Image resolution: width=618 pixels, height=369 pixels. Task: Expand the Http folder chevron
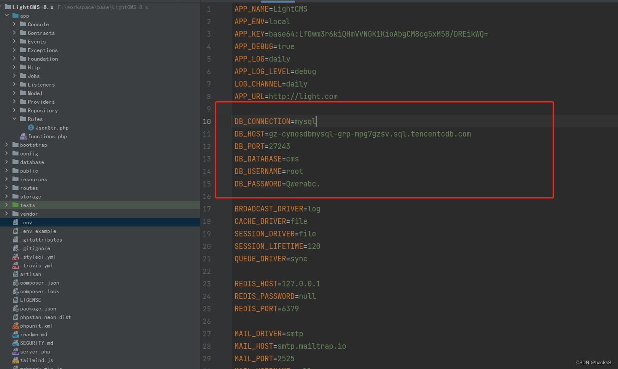point(14,67)
